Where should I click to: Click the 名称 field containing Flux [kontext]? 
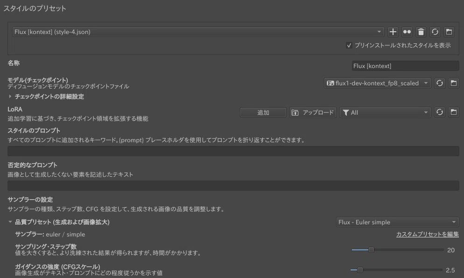[405, 66]
